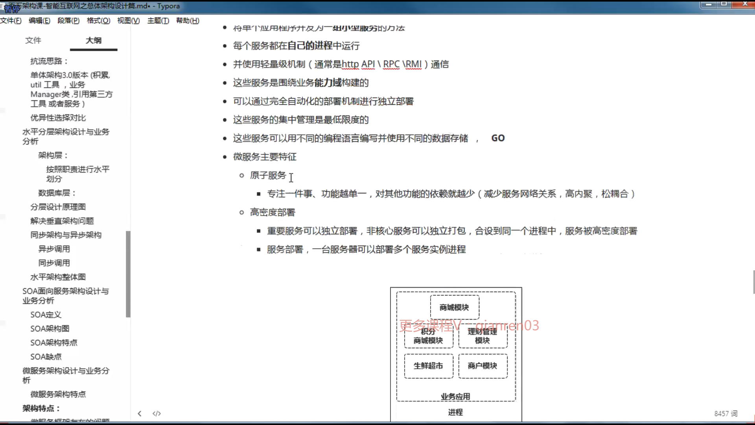Open the 文件(F) menu
The width and height of the screenshot is (755, 425).
click(x=11, y=20)
